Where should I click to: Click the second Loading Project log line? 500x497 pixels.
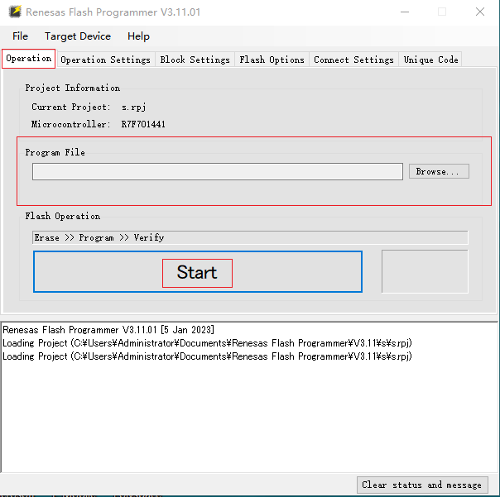click(x=207, y=356)
